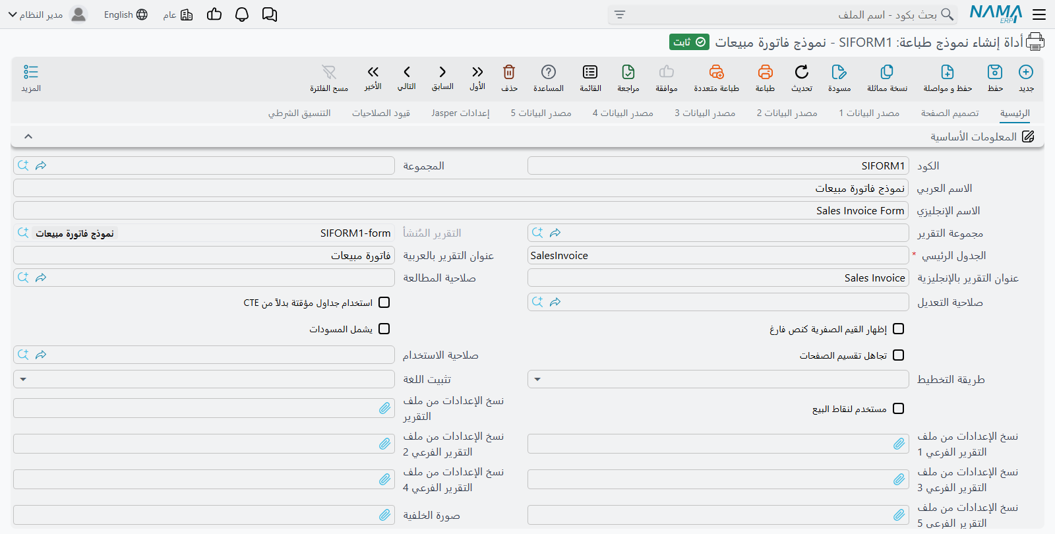
Task: Switch language to English
Action: pyautogui.click(x=126, y=15)
